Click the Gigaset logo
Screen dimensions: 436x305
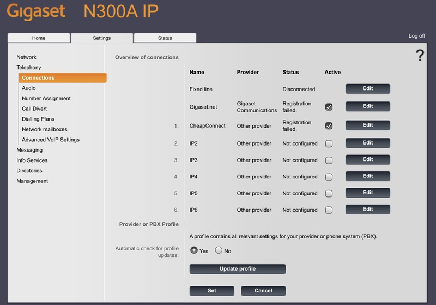pos(36,11)
